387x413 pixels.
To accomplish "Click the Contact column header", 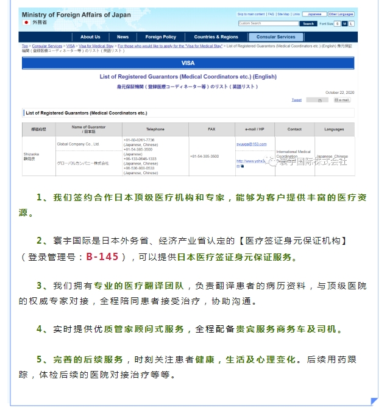I will coord(294,129).
